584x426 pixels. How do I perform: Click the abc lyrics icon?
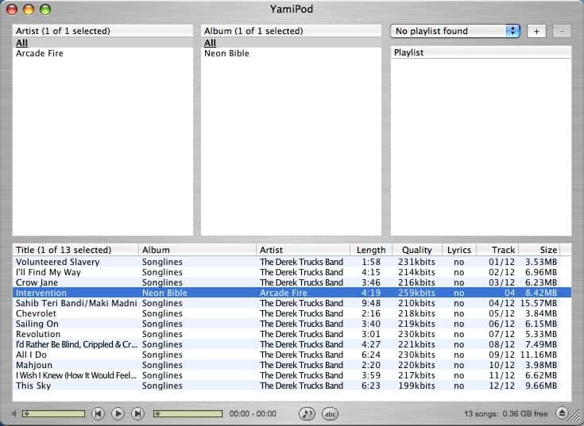pyautogui.click(x=330, y=413)
